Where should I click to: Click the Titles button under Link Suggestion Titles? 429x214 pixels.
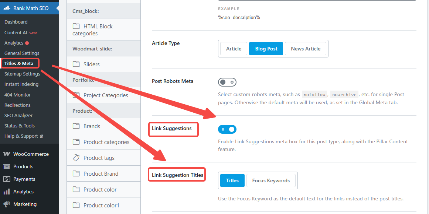click(x=232, y=180)
